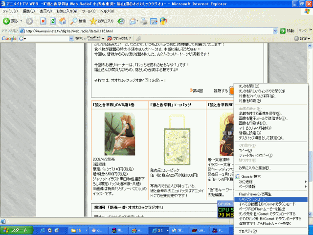Viewport: 313px width, 235px height.
Task: Click Google toolbar logo
Action: point(9,38)
